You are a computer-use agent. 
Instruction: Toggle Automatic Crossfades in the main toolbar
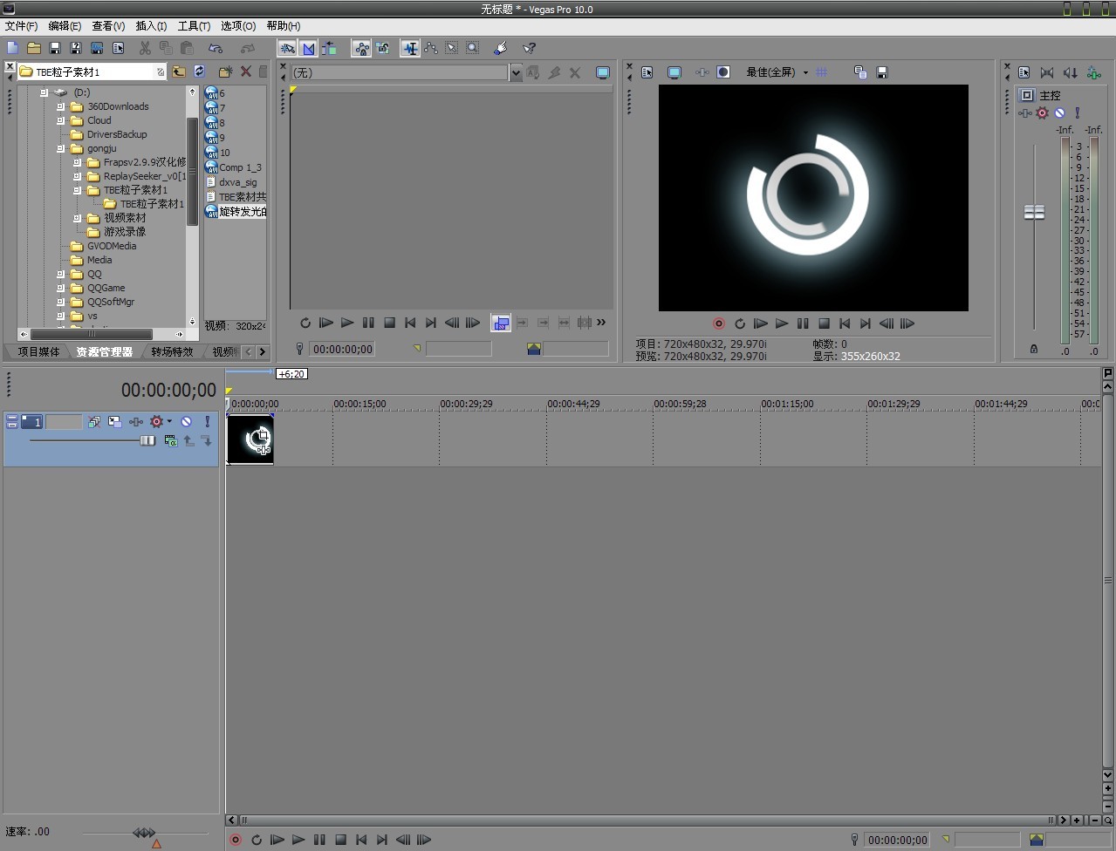308,48
